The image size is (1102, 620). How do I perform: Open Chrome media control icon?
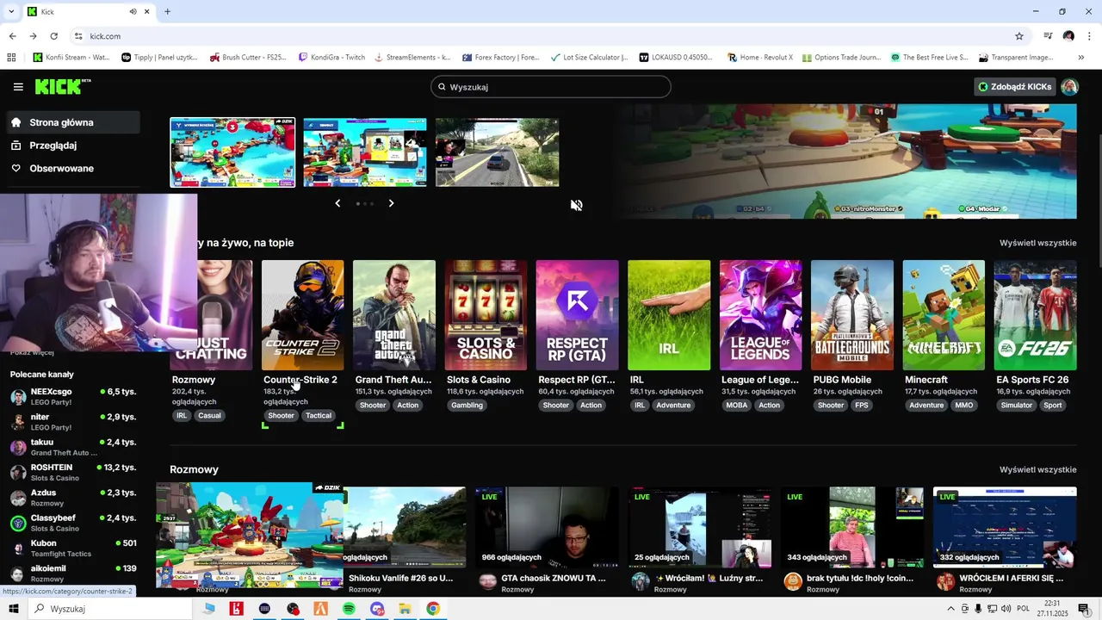1048,36
